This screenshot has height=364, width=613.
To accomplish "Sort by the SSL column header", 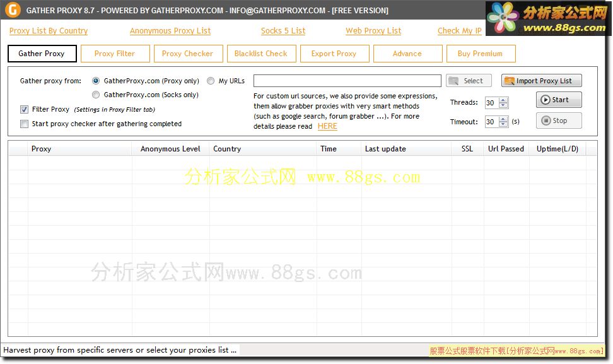I will tap(467, 149).
